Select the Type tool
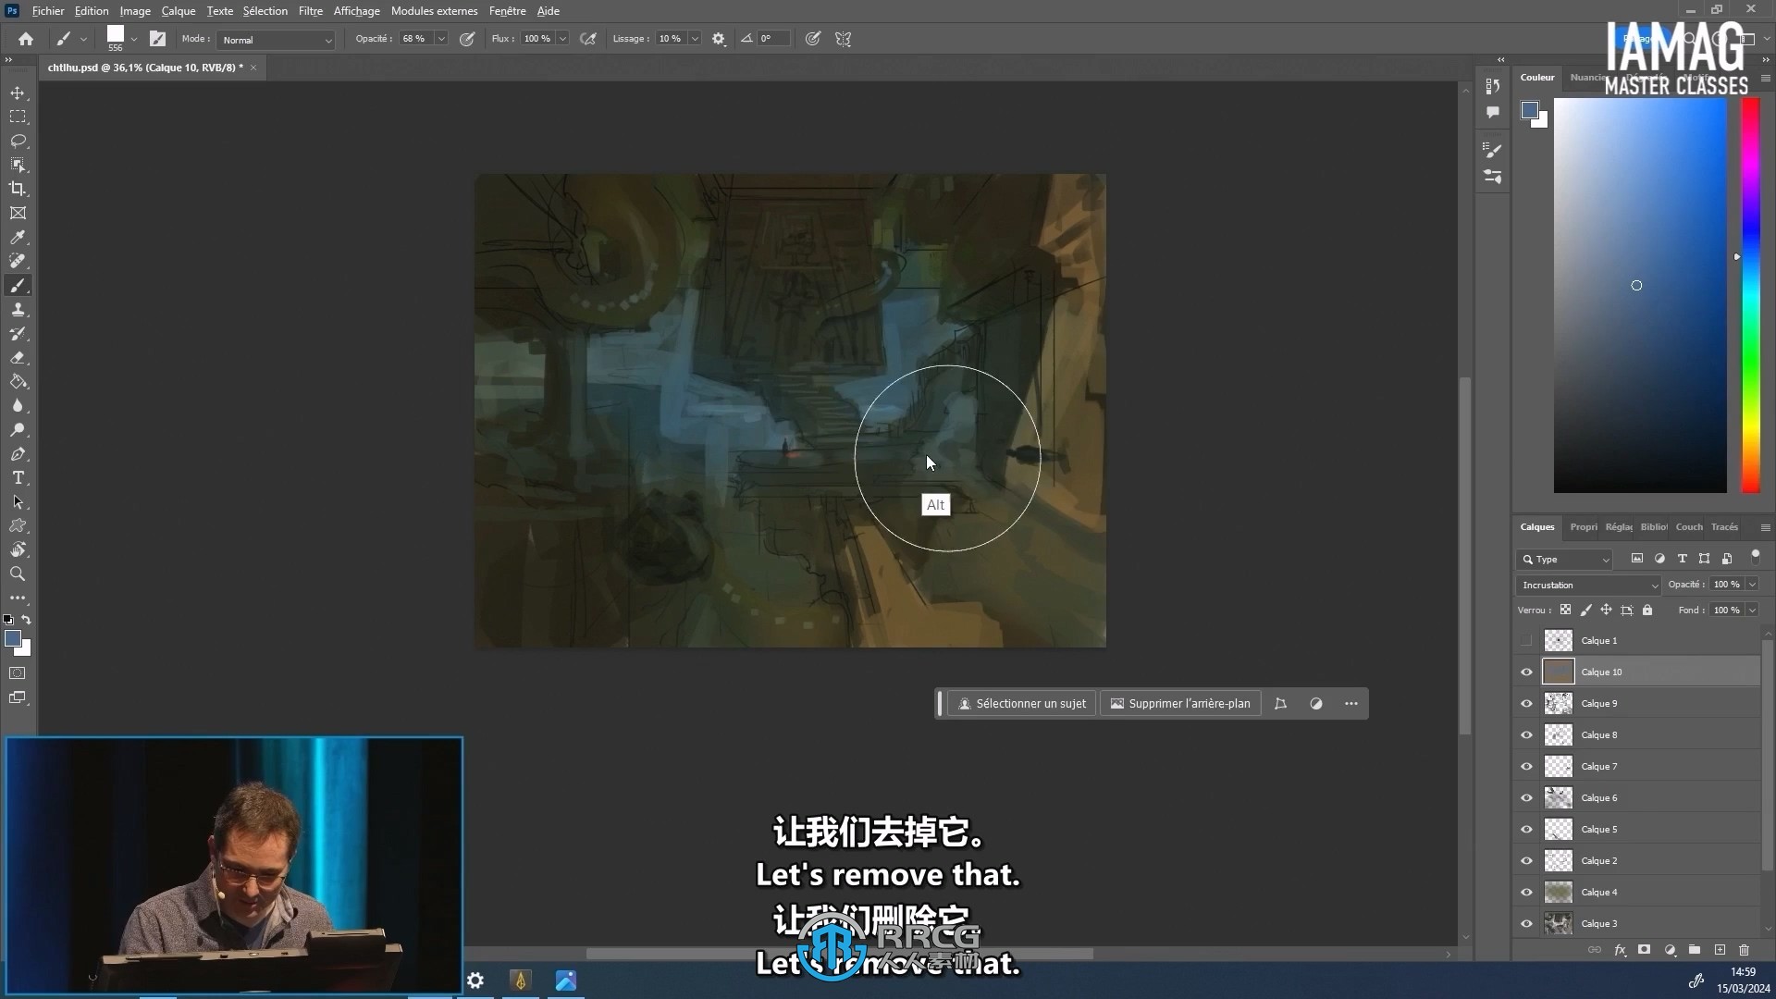The height and width of the screenshot is (999, 1776). pyautogui.click(x=18, y=478)
